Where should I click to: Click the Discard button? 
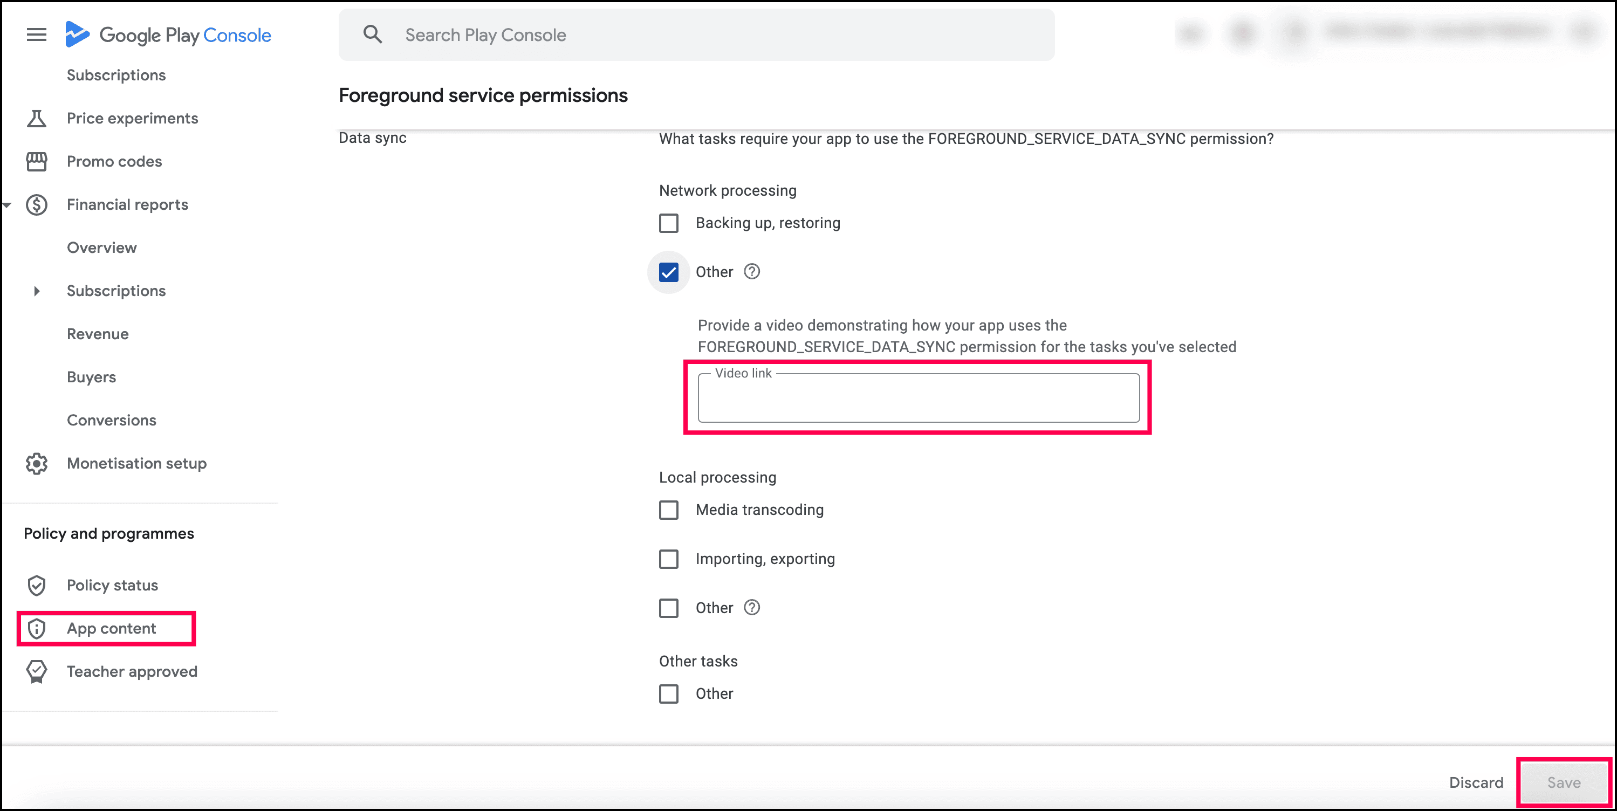point(1476,782)
